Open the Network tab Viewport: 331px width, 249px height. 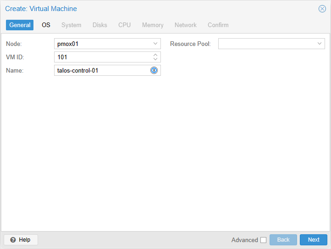click(185, 25)
